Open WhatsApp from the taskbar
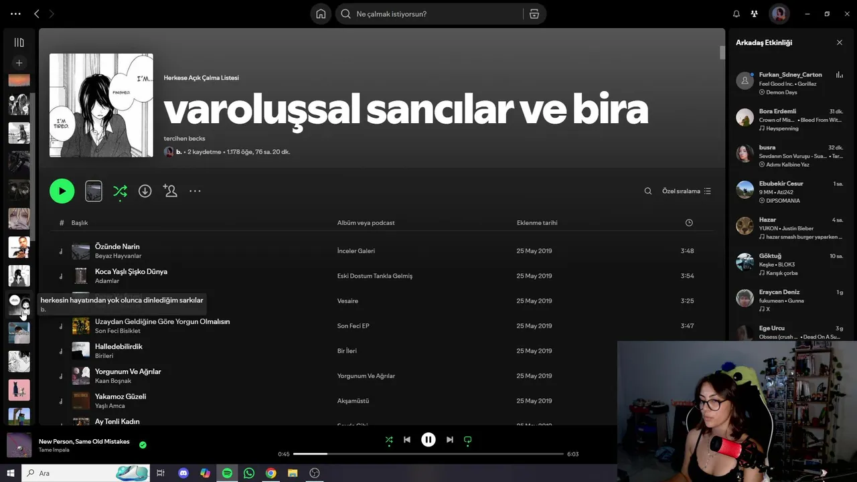857x482 pixels. tap(249, 473)
